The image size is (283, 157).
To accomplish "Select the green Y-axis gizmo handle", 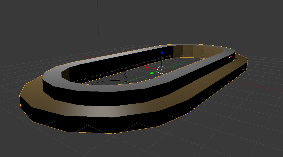I will tap(151, 73).
